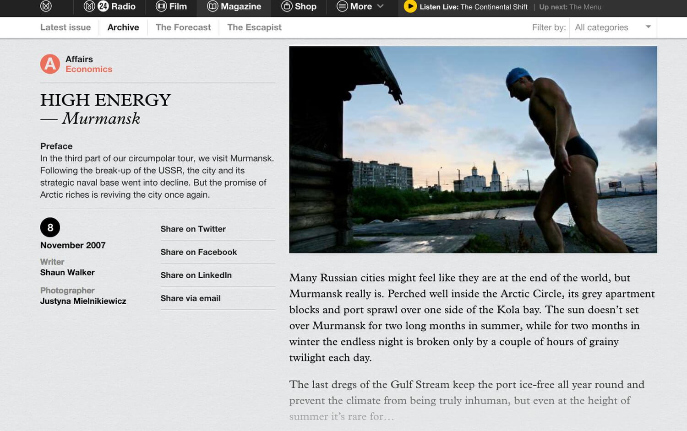Screen dimensions: 687x431
Task: Click the Photographer label
Action: [x=67, y=291]
